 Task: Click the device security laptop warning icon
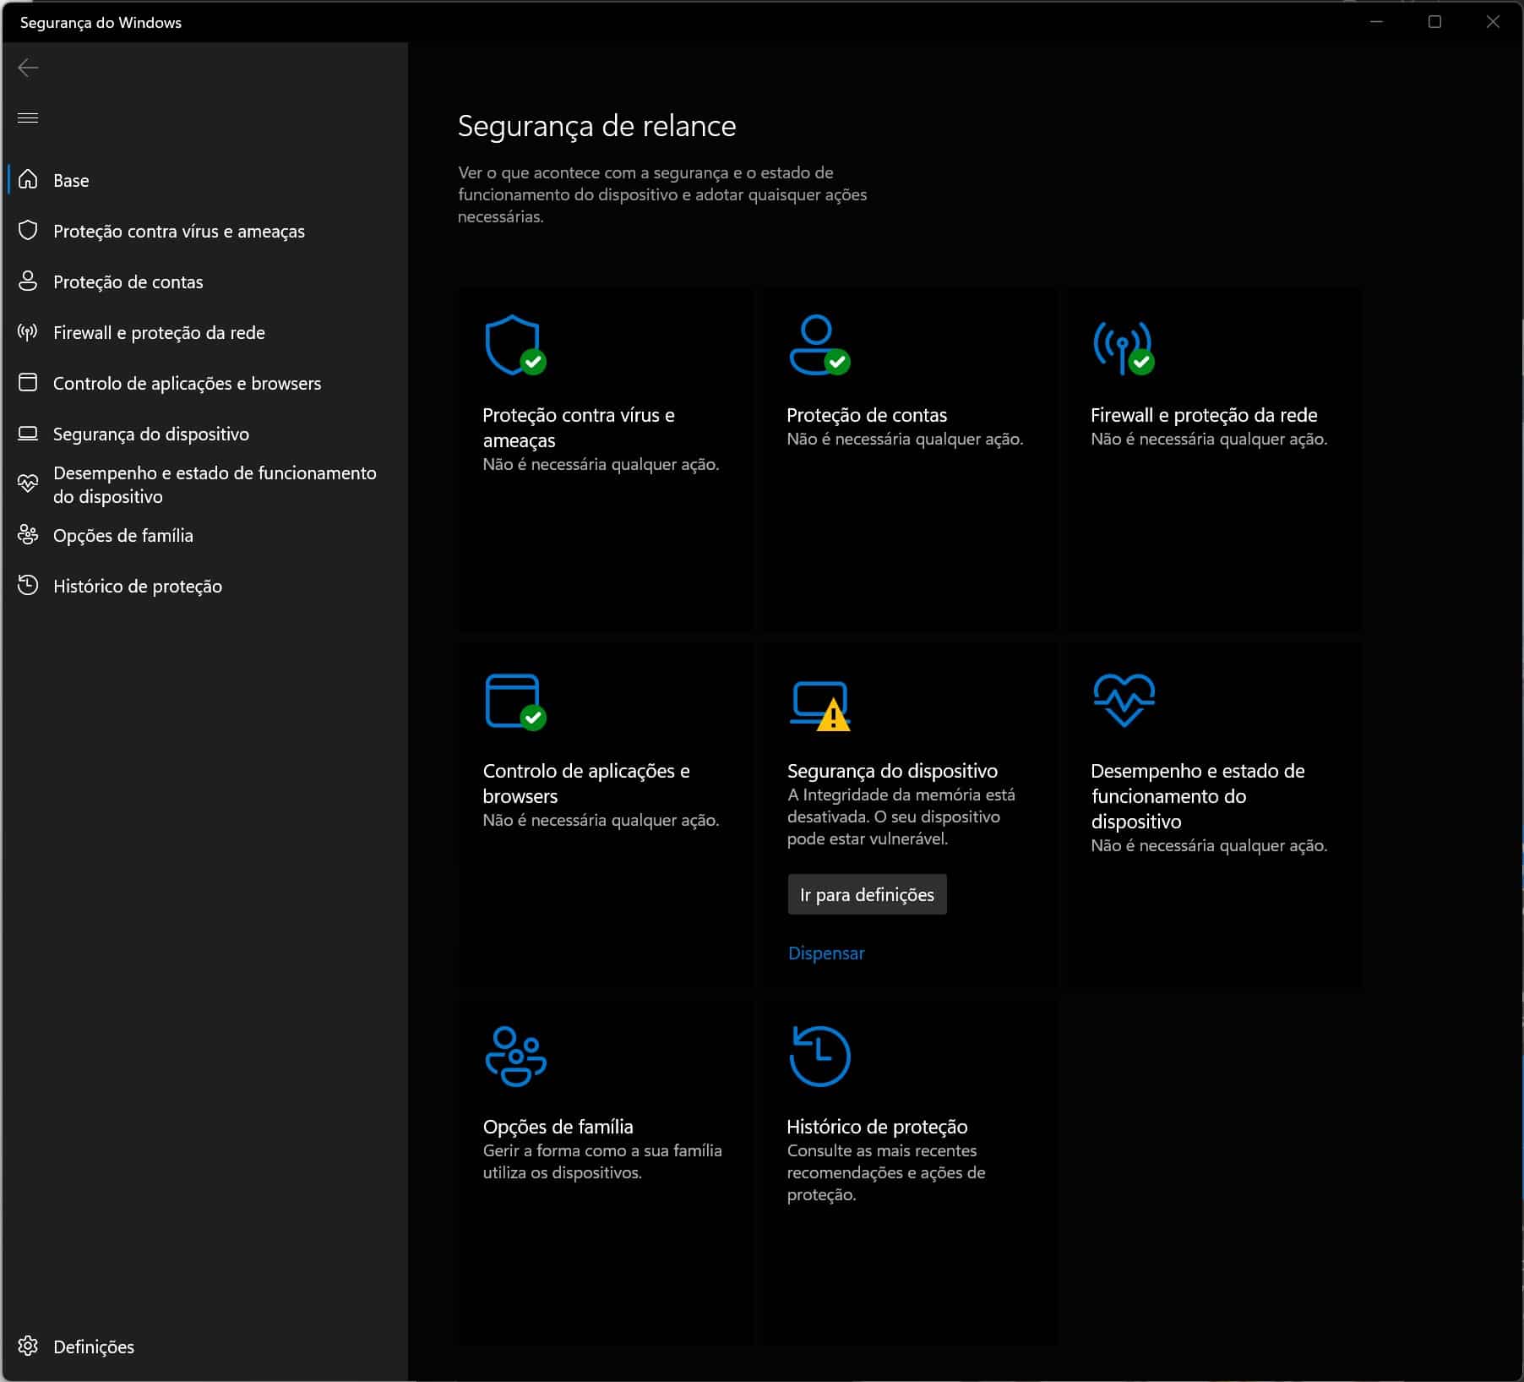[819, 704]
